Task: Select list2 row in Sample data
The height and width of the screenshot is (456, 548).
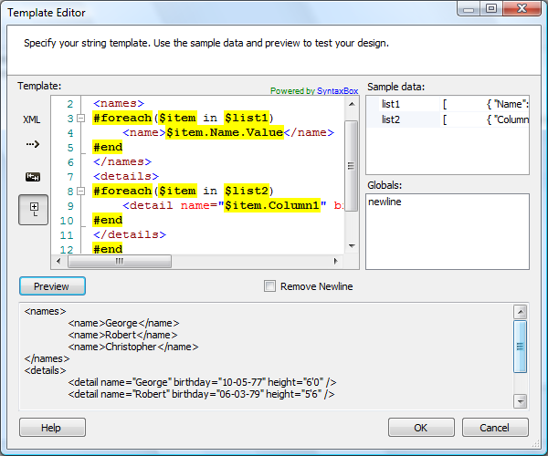Action: [391, 119]
